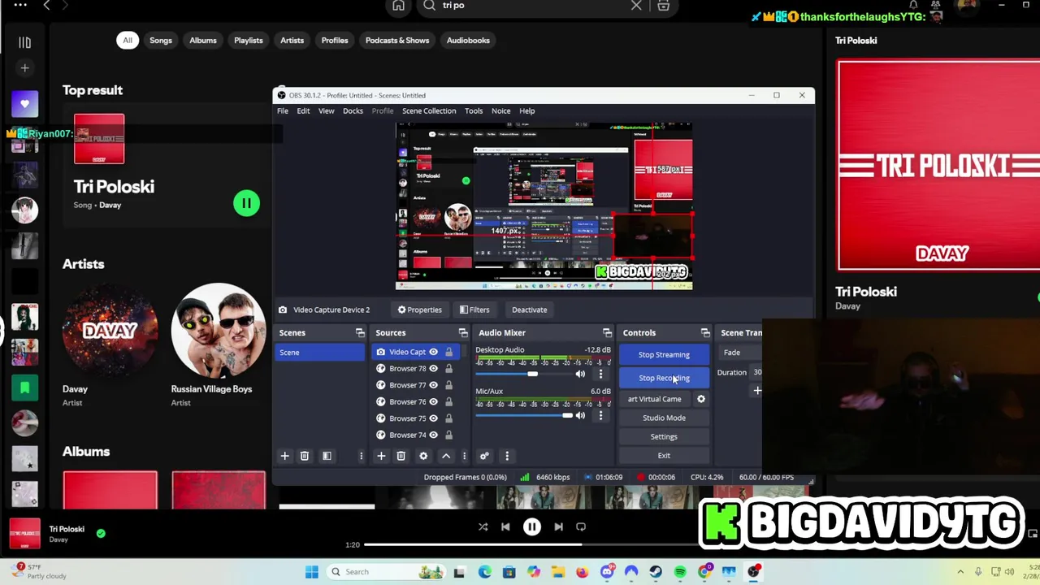The image size is (1040, 585).
Task: Open scene filters icon in Scenes dock
Action: tap(327, 456)
